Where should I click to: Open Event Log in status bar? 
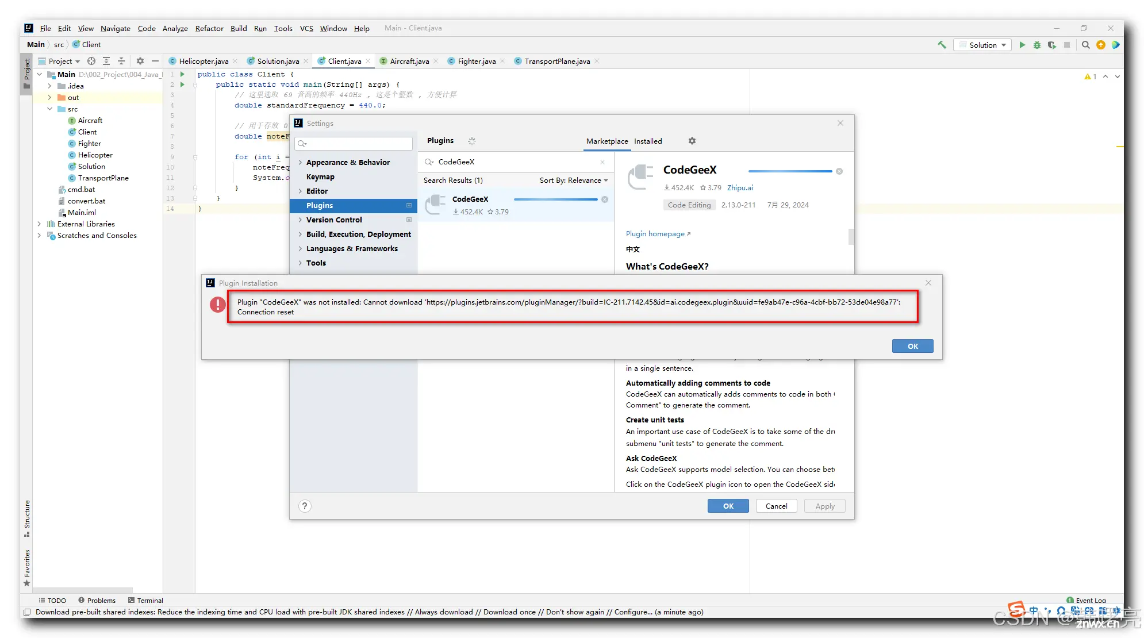tap(1086, 600)
